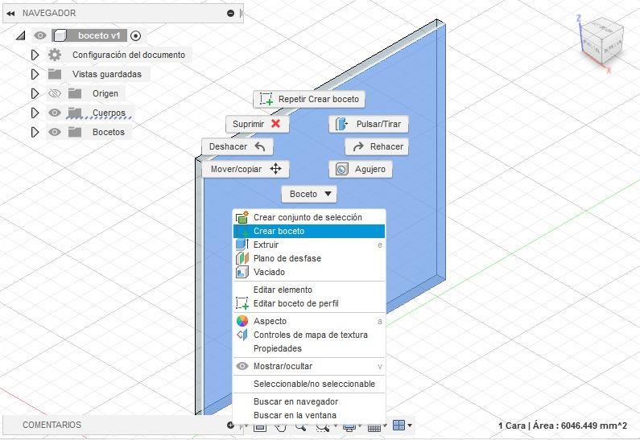Select the Mover/copiar command
The width and height of the screenshot is (640, 440).
click(246, 169)
